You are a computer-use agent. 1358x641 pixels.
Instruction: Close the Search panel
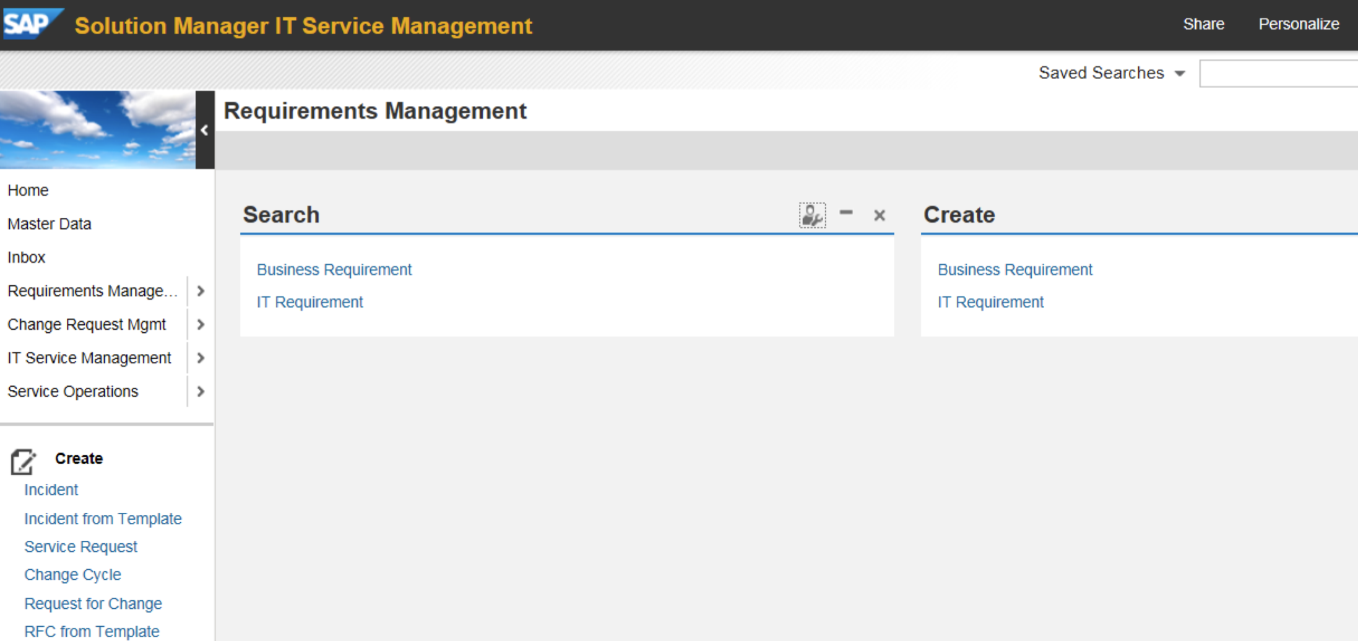point(879,215)
